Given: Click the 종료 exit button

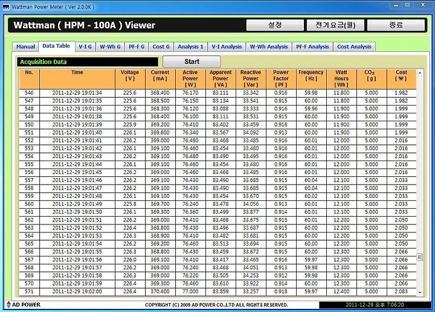Looking at the screenshot, I should pos(396,25).
